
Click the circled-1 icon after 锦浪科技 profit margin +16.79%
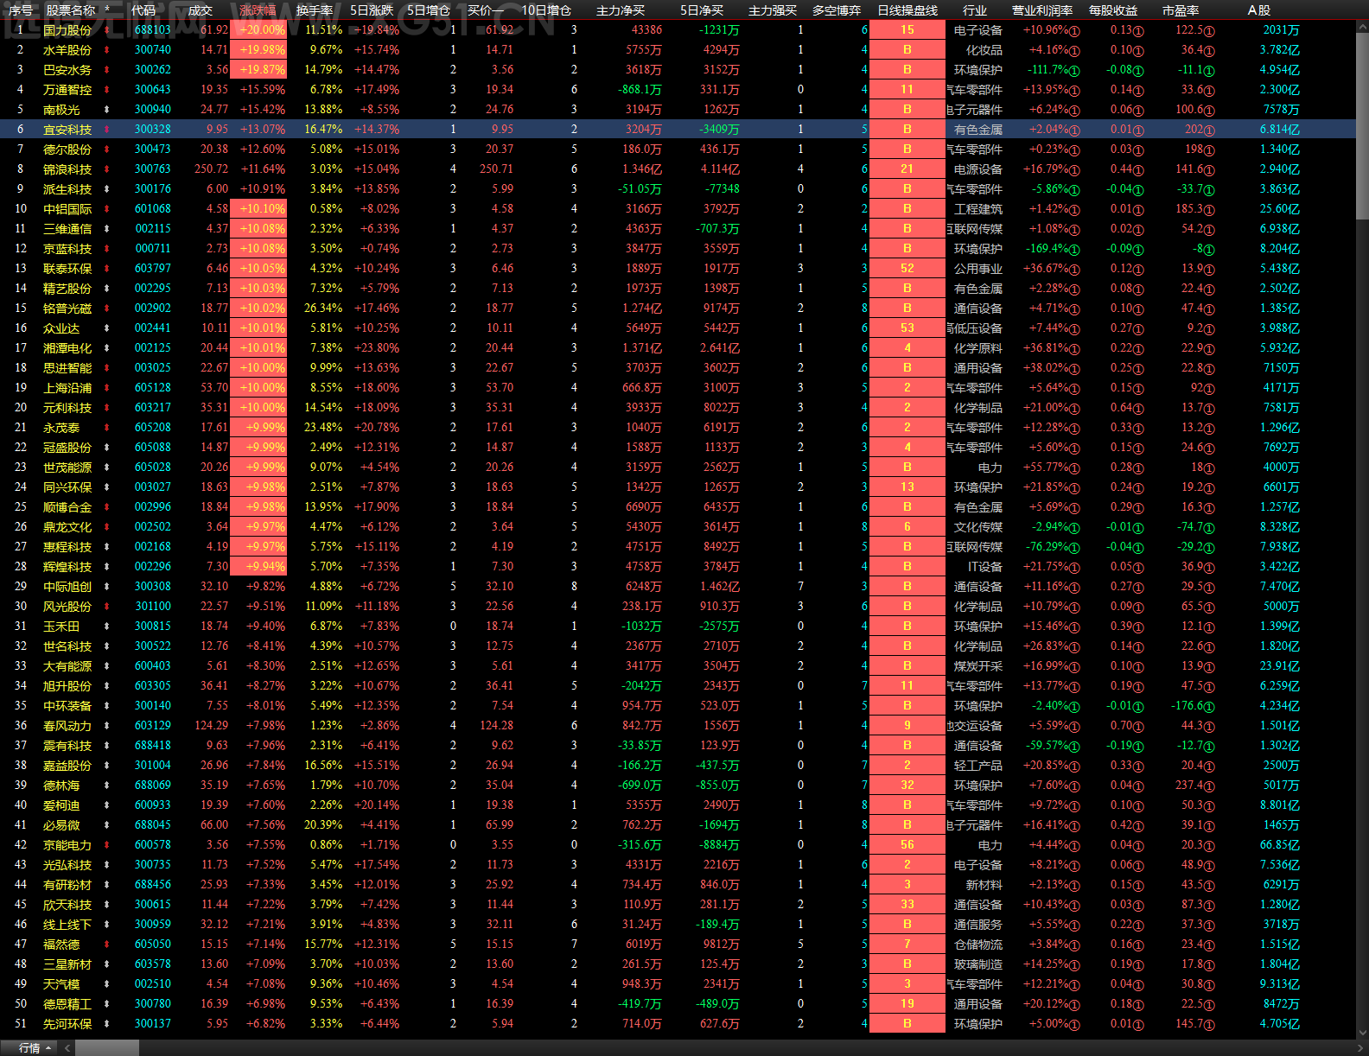[1074, 170]
